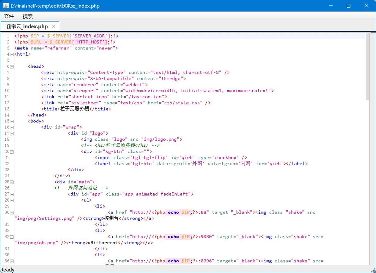Collapse the html fold at line 4
The width and height of the screenshot is (376, 273).
click(12, 54)
